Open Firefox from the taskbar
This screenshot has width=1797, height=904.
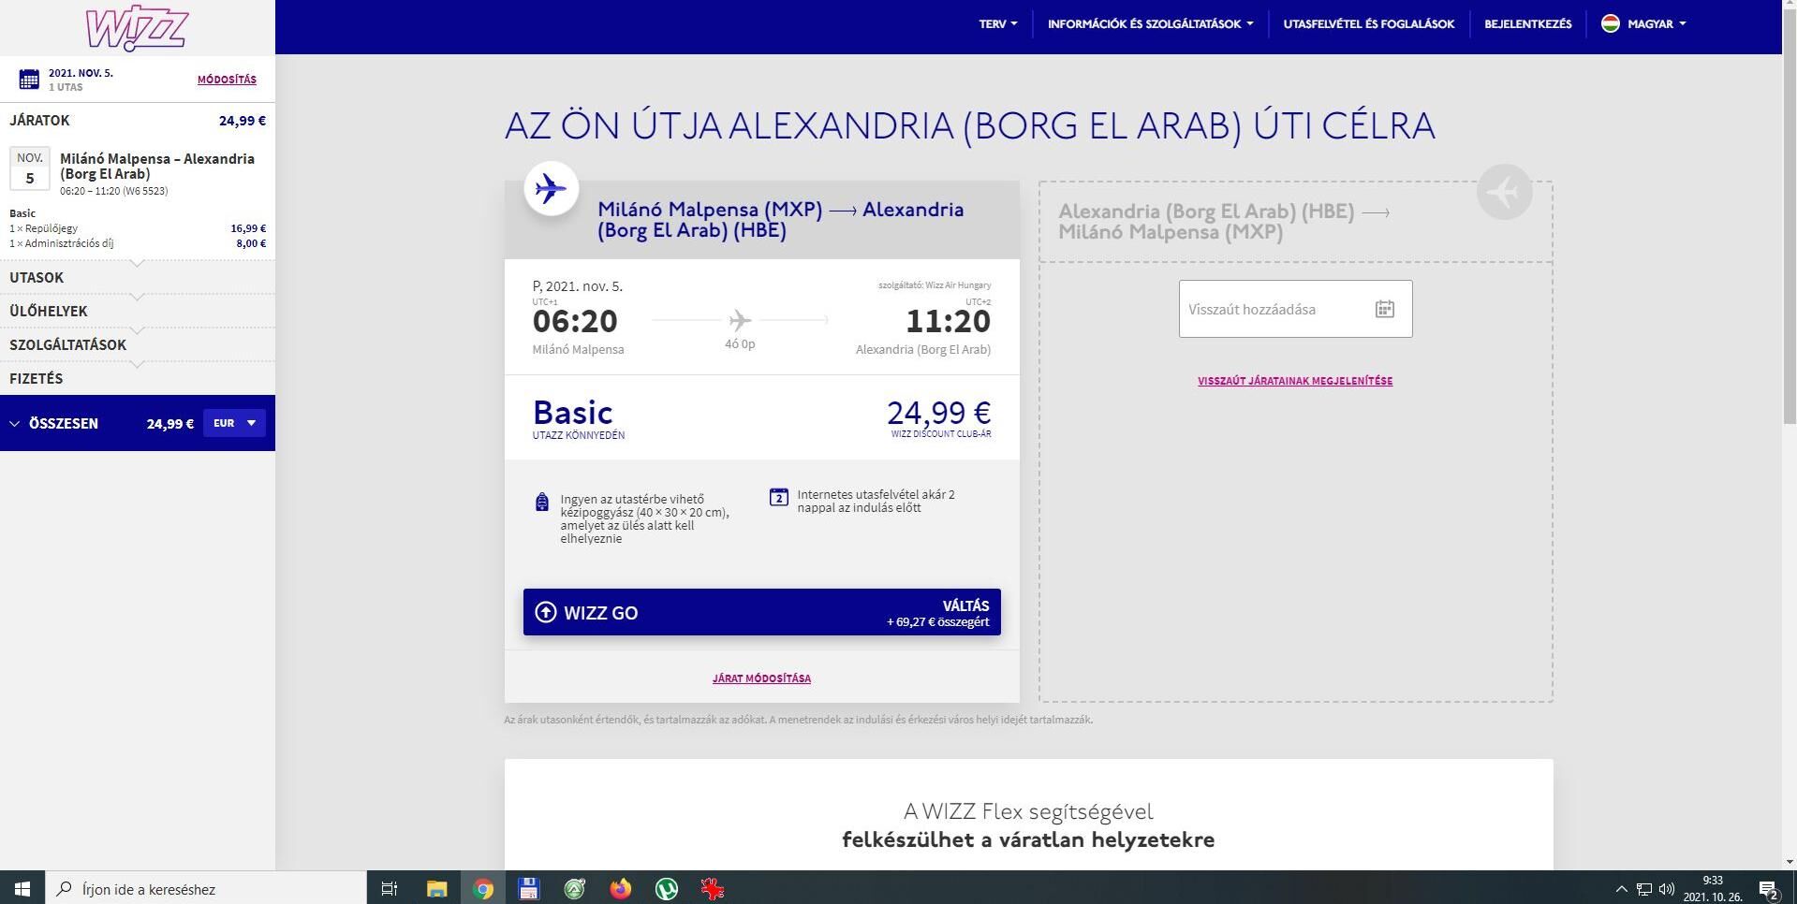click(x=621, y=888)
